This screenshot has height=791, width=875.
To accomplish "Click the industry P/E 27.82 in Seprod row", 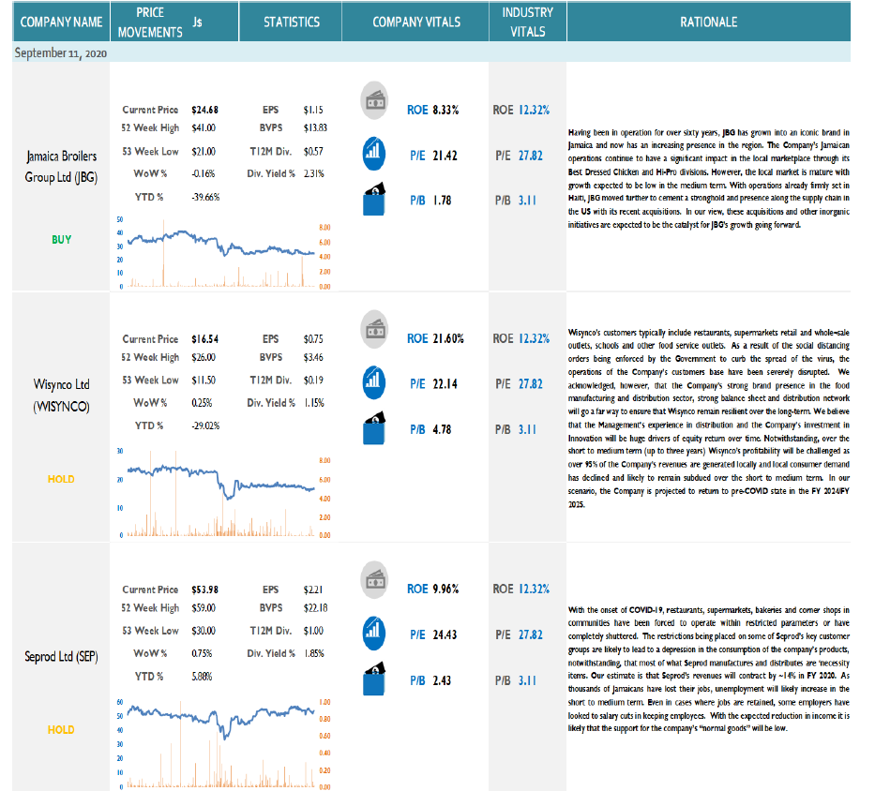I will coord(531,634).
